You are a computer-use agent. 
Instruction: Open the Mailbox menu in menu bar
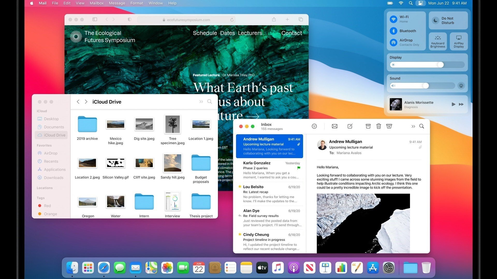(x=96, y=3)
